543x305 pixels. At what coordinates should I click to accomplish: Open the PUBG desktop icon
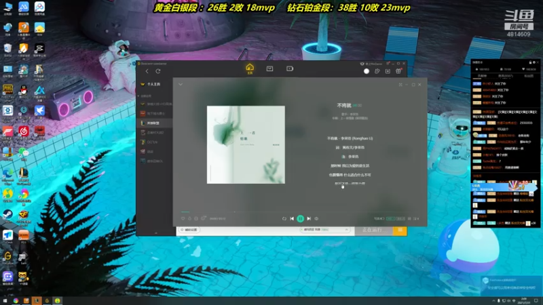click(x=7, y=91)
